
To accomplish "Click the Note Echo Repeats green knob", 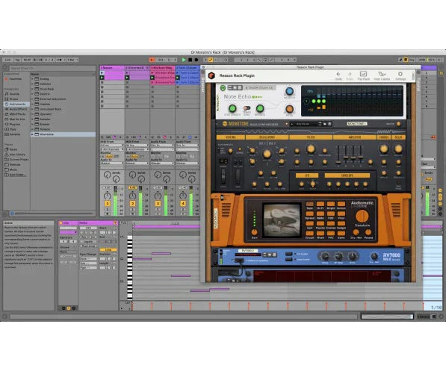I will (x=260, y=108).
